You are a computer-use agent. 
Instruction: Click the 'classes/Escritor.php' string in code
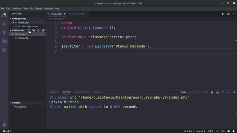(x=111, y=37)
